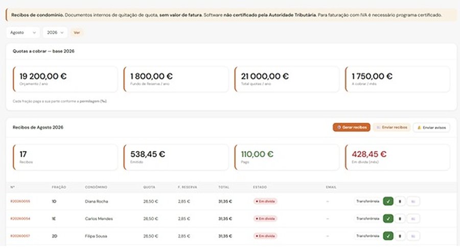
Task: Mark Carlos Mendes' receipt as paid
Action: [x=388, y=219]
